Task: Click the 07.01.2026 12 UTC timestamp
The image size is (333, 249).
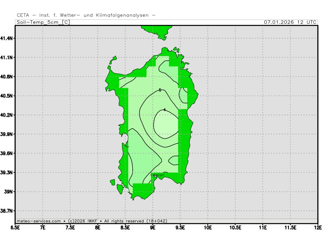Action: coord(290,22)
